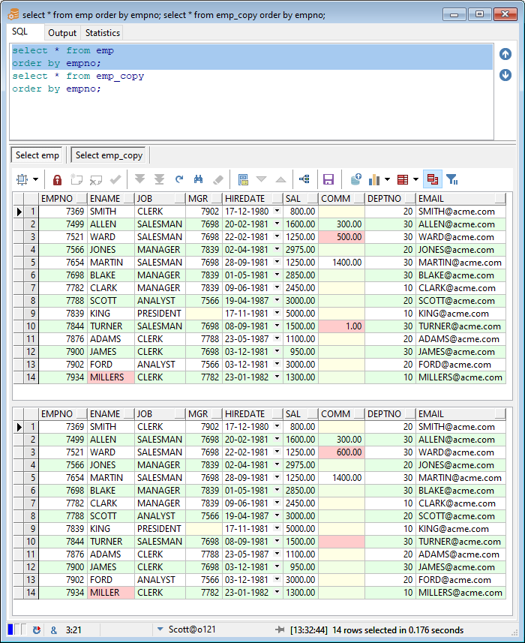
Task: Click the binoculars find icon
Action: pyautogui.click(x=198, y=179)
